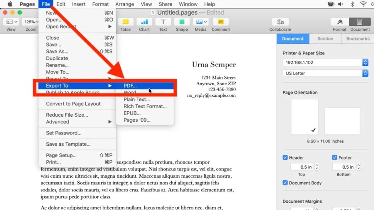
Task: Open the Share menu
Action: (x=165, y=4)
